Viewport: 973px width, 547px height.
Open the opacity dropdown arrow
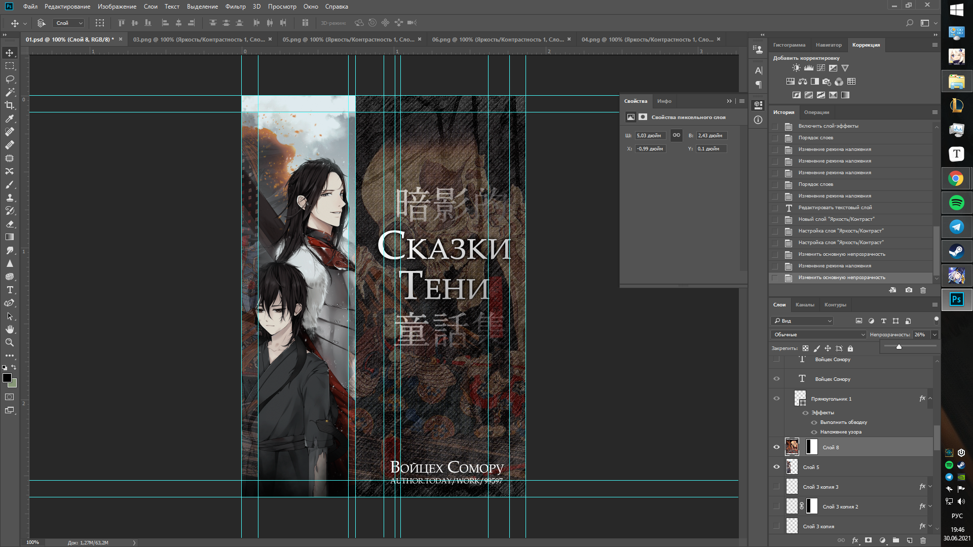(x=934, y=335)
